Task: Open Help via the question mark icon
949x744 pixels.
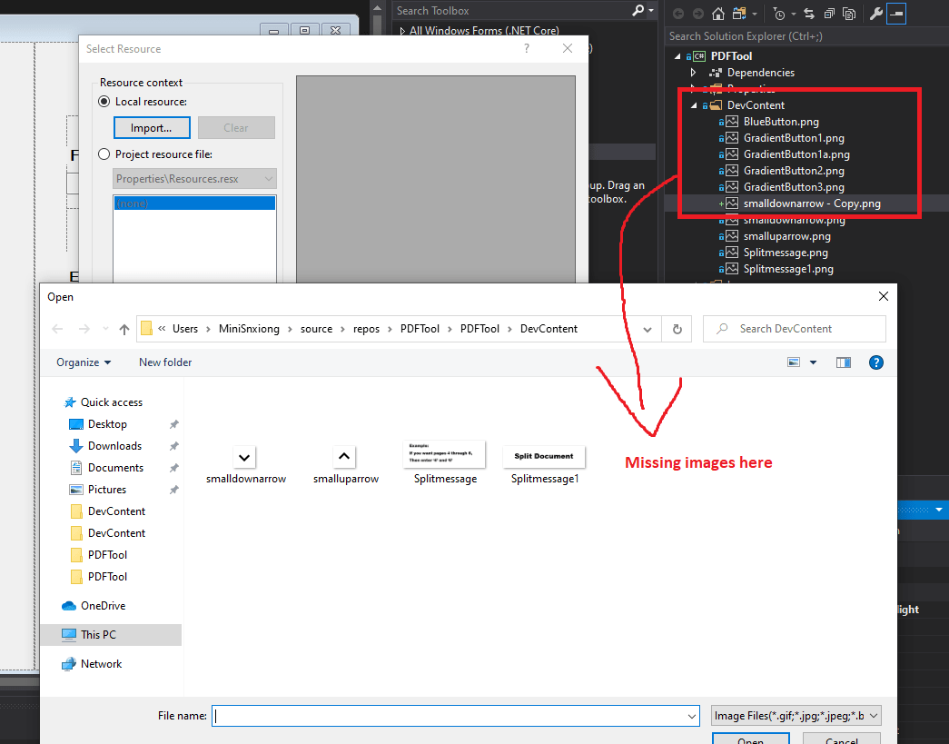Action: coord(875,362)
